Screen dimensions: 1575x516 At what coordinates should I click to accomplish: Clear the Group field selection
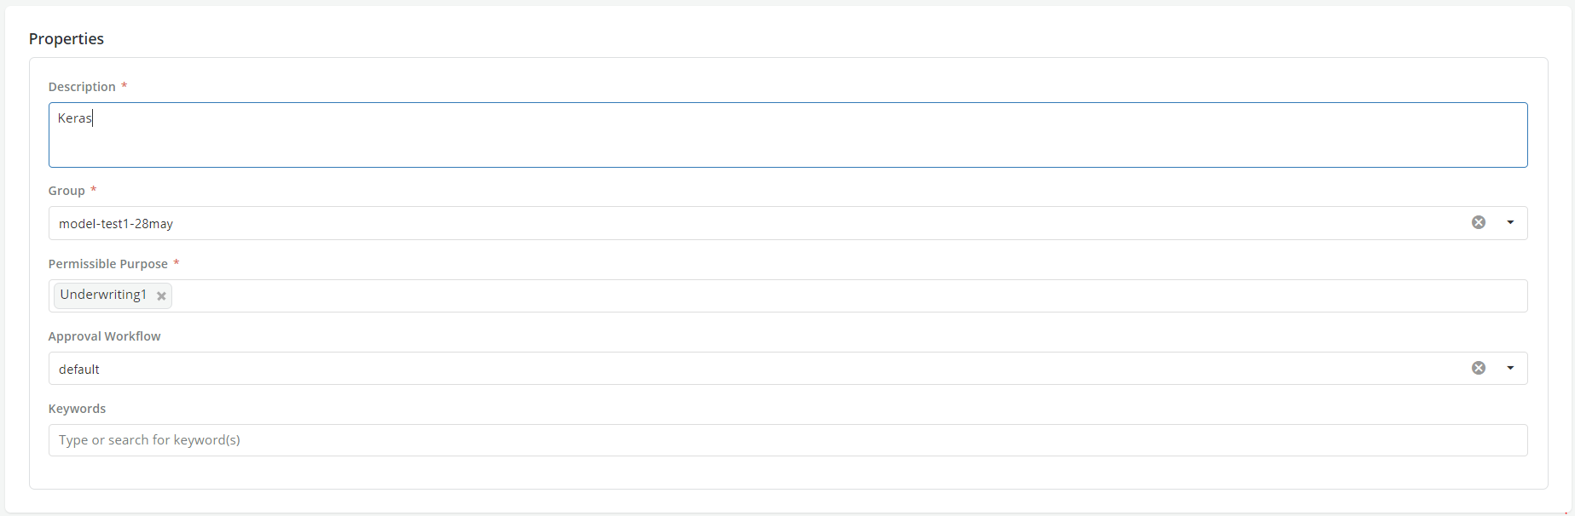click(1479, 222)
